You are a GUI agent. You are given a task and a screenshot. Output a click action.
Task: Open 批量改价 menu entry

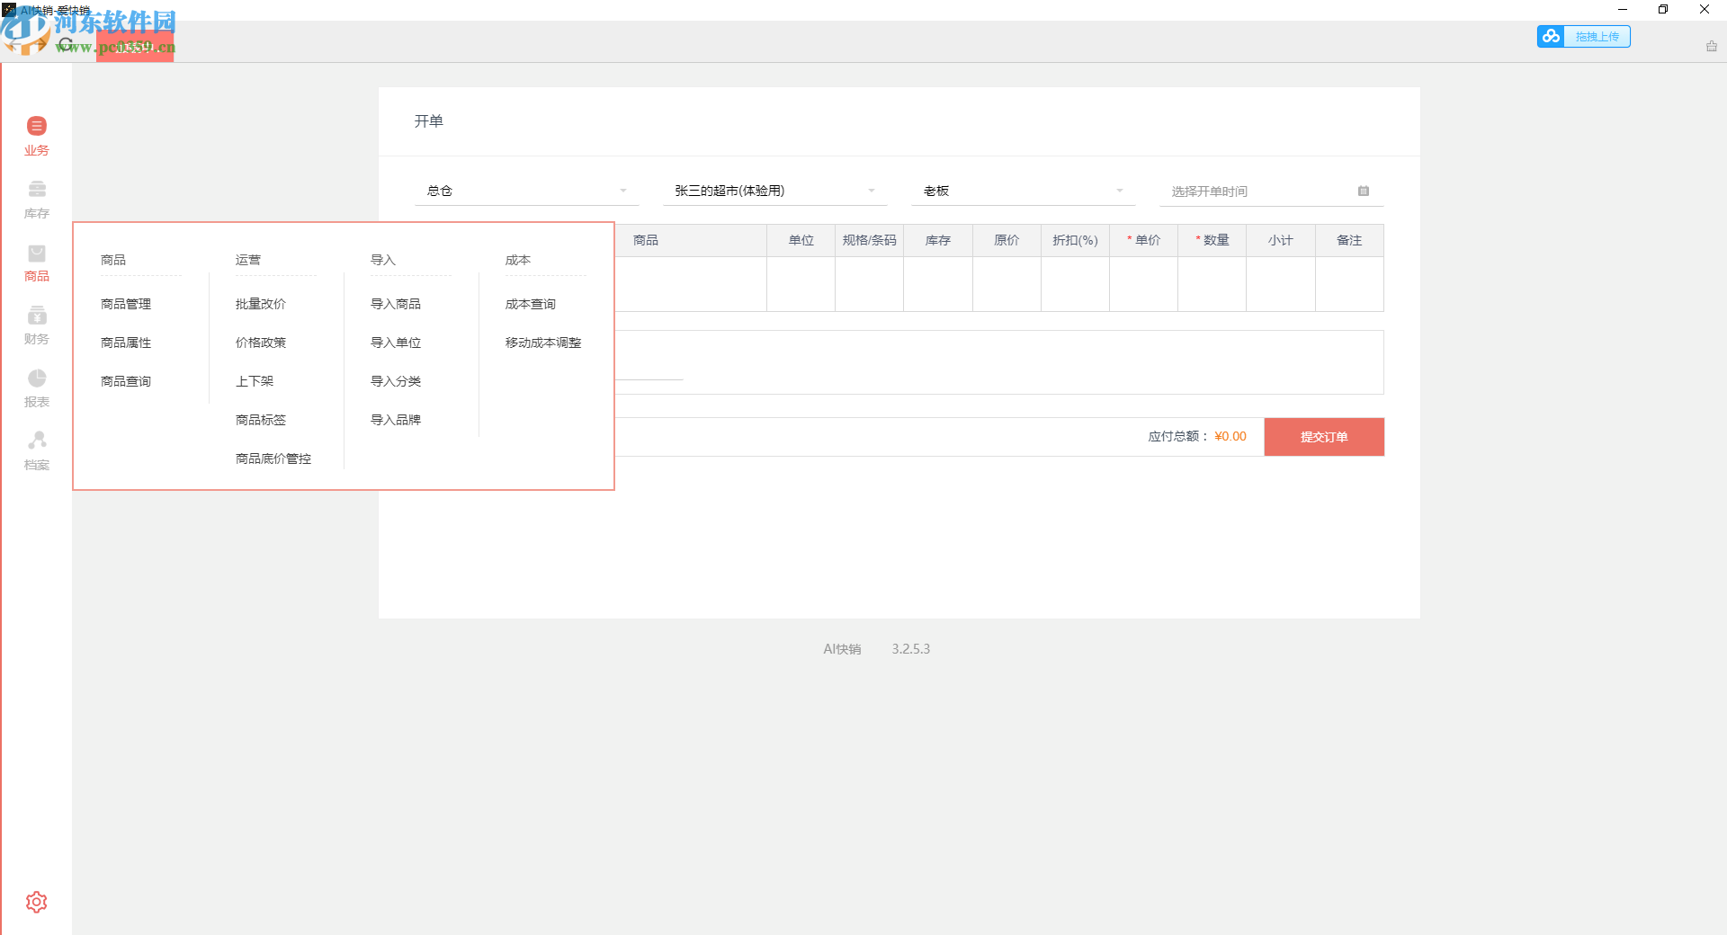[261, 304]
